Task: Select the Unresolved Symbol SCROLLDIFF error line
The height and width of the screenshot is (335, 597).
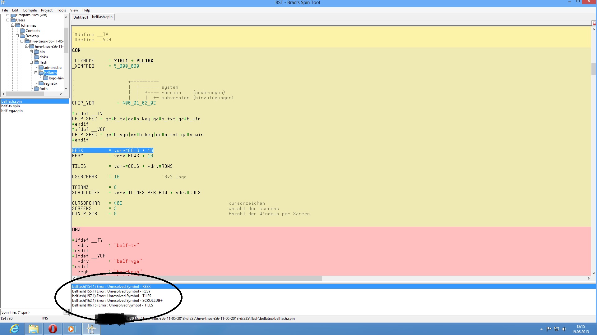Action: 117,301
